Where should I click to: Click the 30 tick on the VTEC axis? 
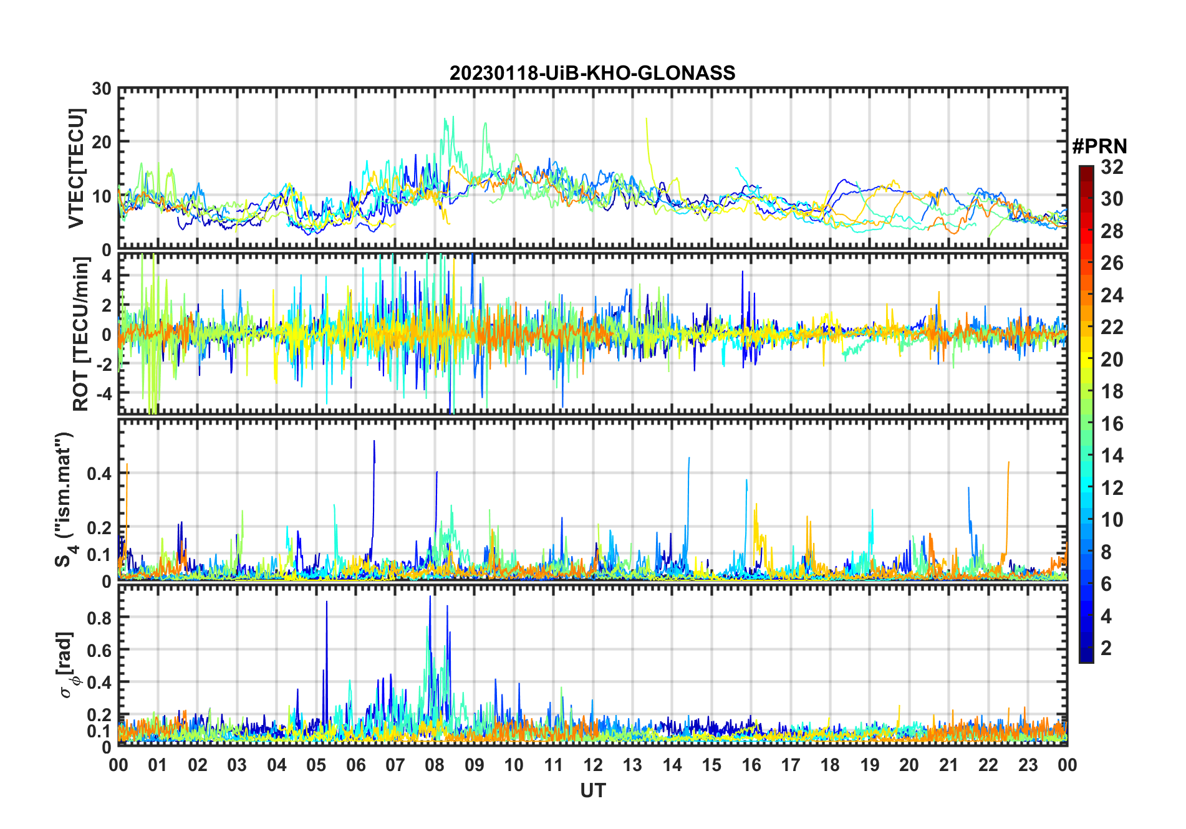102,89
